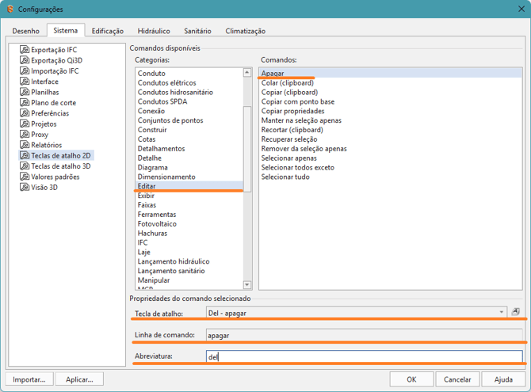Select the Copiar propriedades command
Image resolution: width=531 pixels, height=392 pixels.
[x=293, y=111]
